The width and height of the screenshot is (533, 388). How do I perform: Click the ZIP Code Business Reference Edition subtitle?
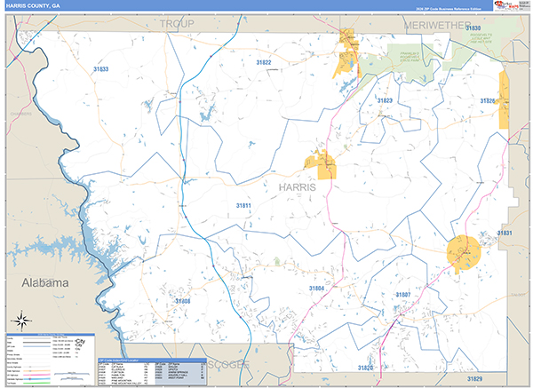pyautogui.click(x=449, y=9)
